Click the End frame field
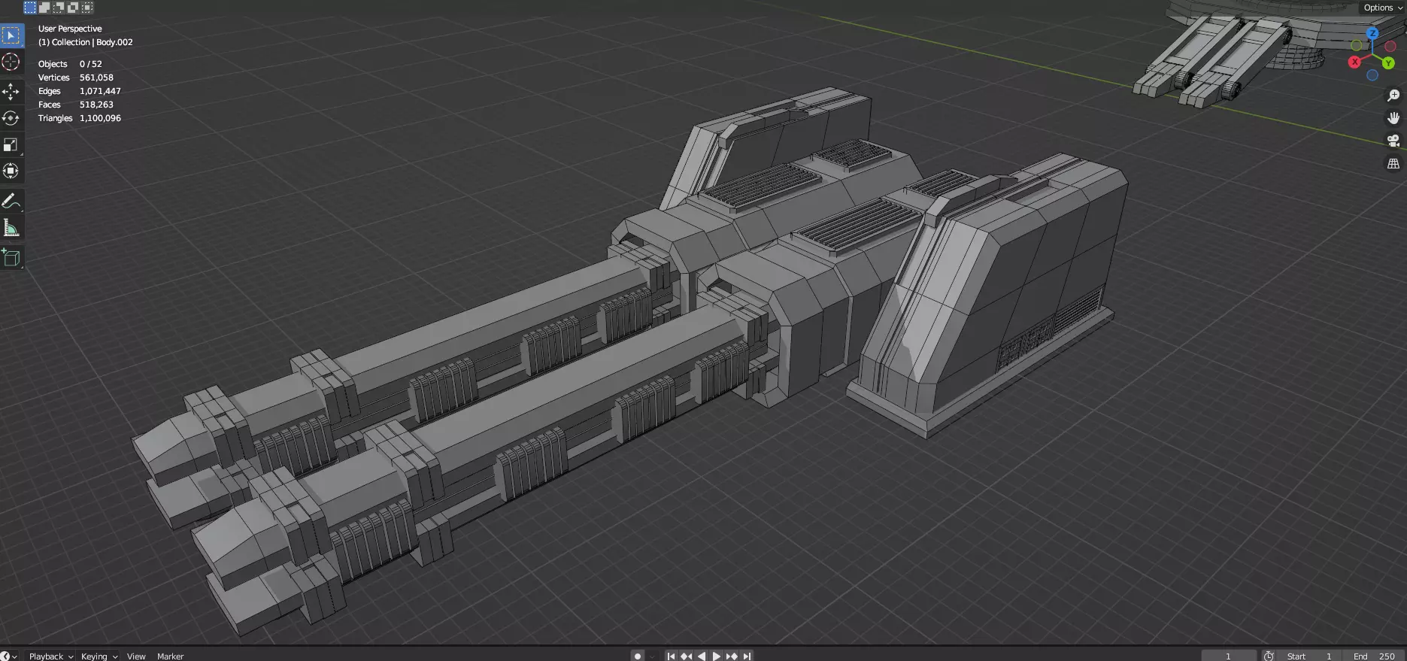This screenshot has height=661, width=1407. coord(1375,656)
